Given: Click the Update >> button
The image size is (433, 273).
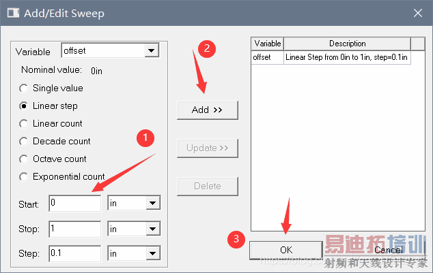Looking at the screenshot, I should pyautogui.click(x=208, y=148).
